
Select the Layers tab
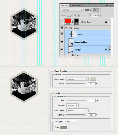64,6
